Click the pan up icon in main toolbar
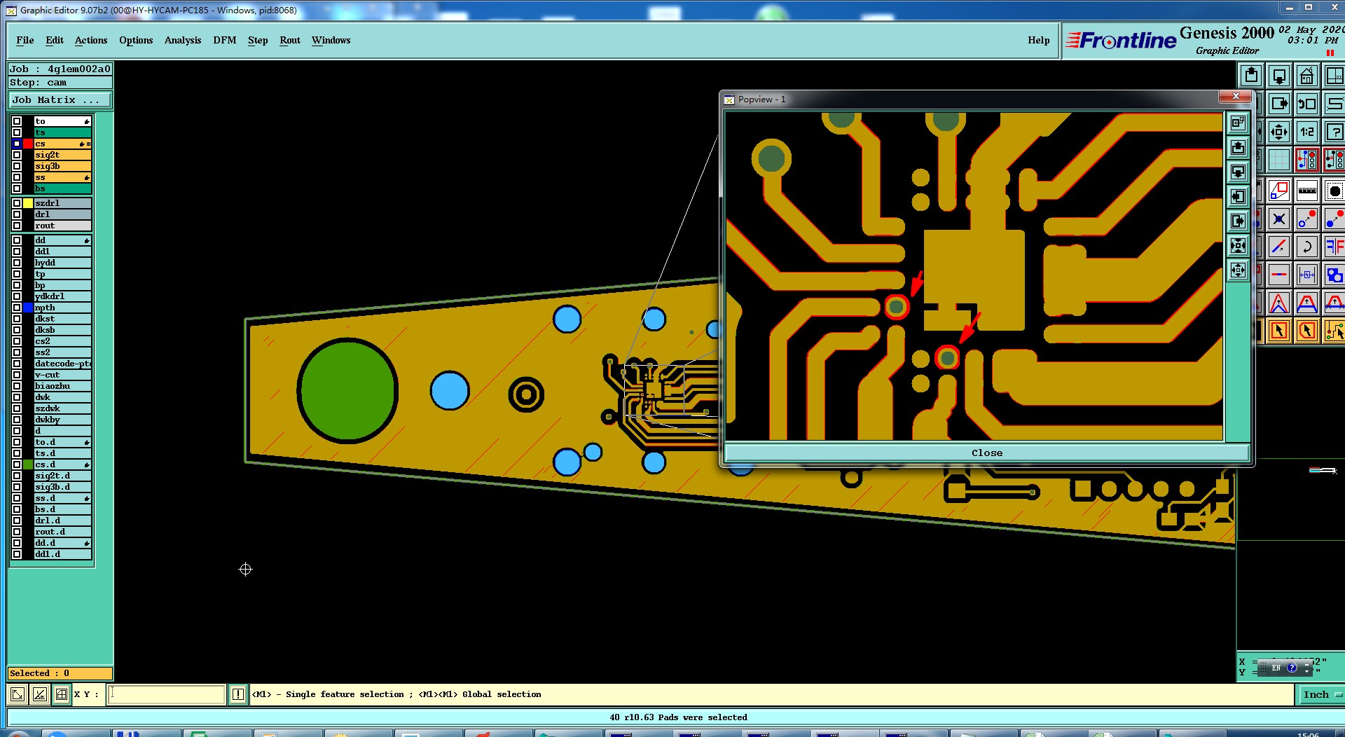The height and width of the screenshot is (737, 1345). click(x=1251, y=76)
